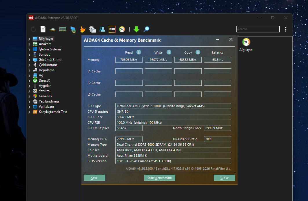Viewport: 308px width, 201px height.
Task: Open the Report document icon
Action: pyautogui.click(x=43, y=29)
